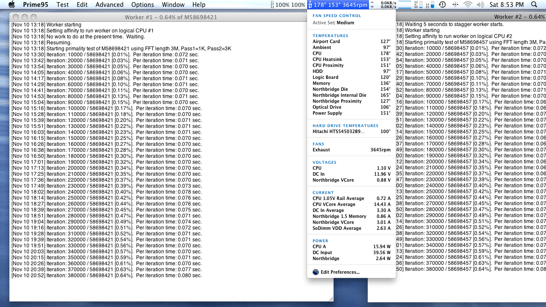Image resolution: width=546 pixels, height=307 pixels.
Task: Click the temperature and fan speed menu bar item
Action: [338, 5]
